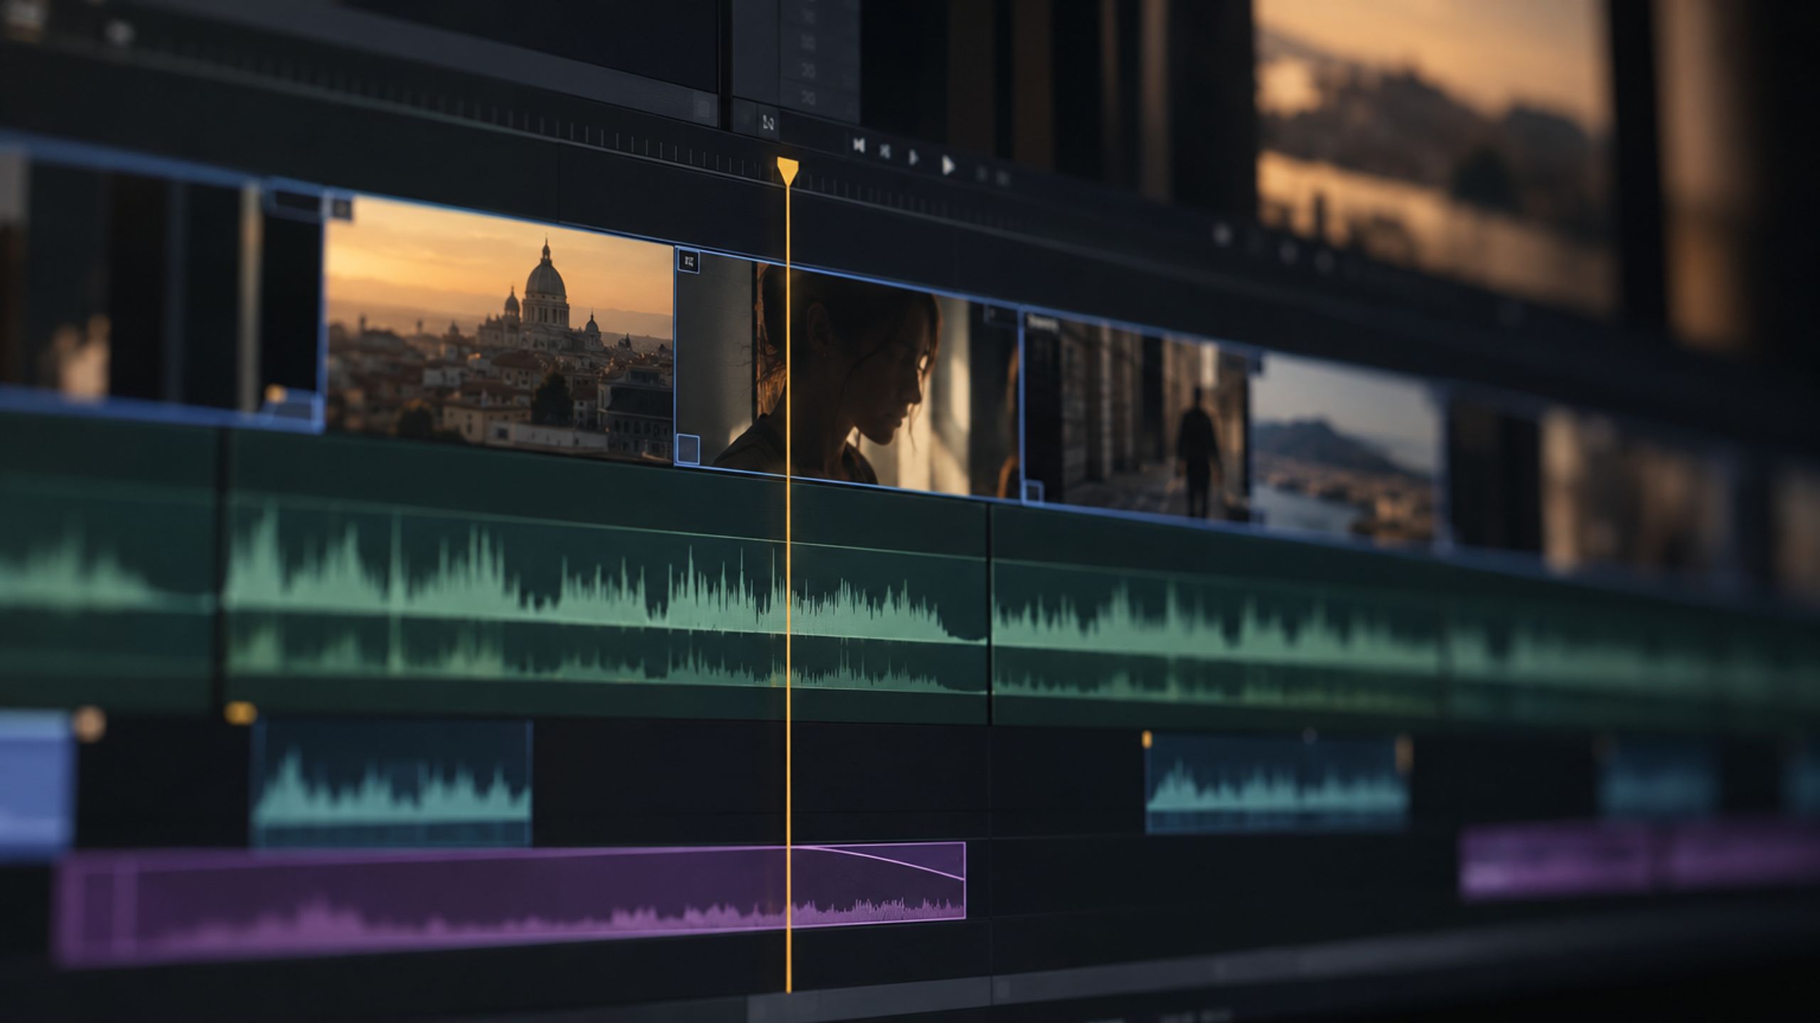This screenshot has height=1023, width=1820.
Task: Click the second skip icon right of skip-to-start
Action: tap(885, 151)
